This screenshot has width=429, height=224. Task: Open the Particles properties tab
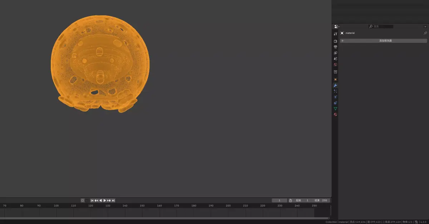pyautogui.click(x=335, y=91)
